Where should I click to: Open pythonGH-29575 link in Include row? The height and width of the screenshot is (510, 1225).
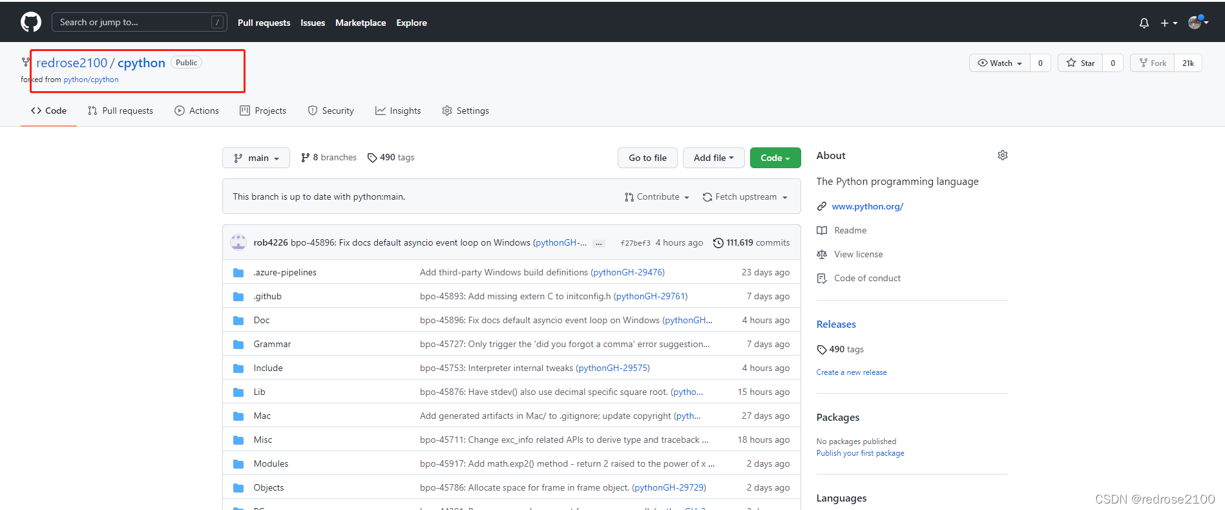tap(612, 368)
